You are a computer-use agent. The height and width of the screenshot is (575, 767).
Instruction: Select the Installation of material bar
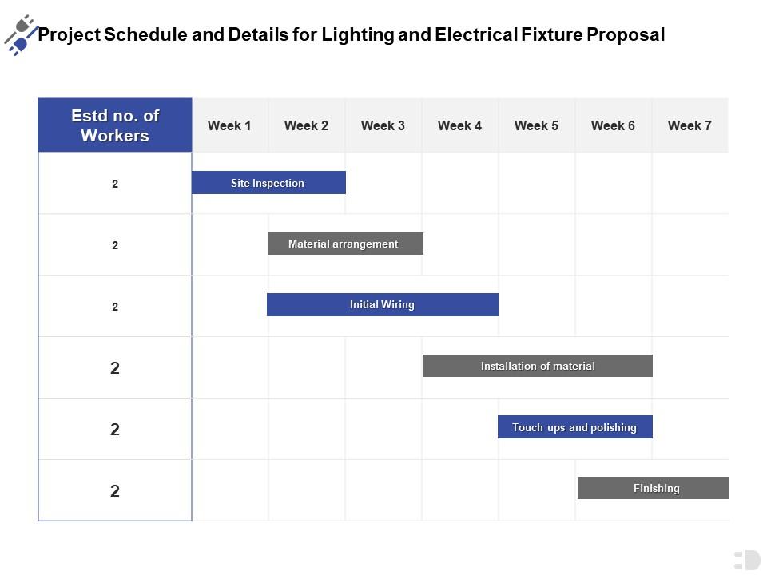click(x=537, y=366)
